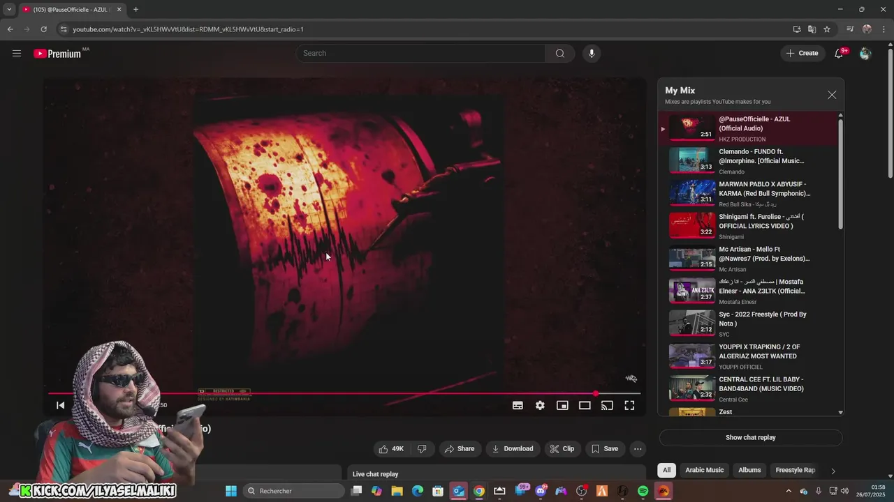Go back in the browser
The height and width of the screenshot is (502, 894).
click(10, 29)
